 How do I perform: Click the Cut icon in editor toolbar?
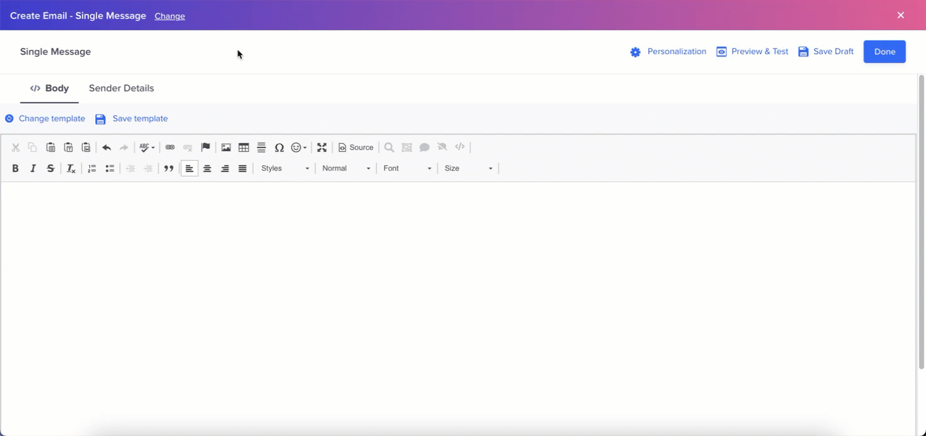pyautogui.click(x=16, y=147)
